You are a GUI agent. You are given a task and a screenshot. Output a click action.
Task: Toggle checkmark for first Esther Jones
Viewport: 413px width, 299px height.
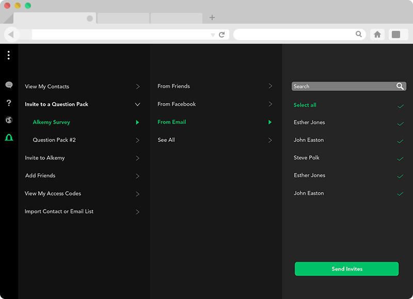pos(400,124)
